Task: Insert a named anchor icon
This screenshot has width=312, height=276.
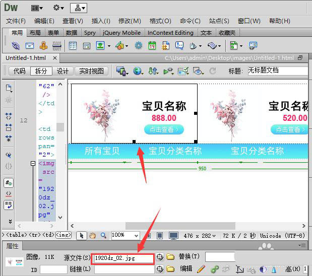Action: 43,46
